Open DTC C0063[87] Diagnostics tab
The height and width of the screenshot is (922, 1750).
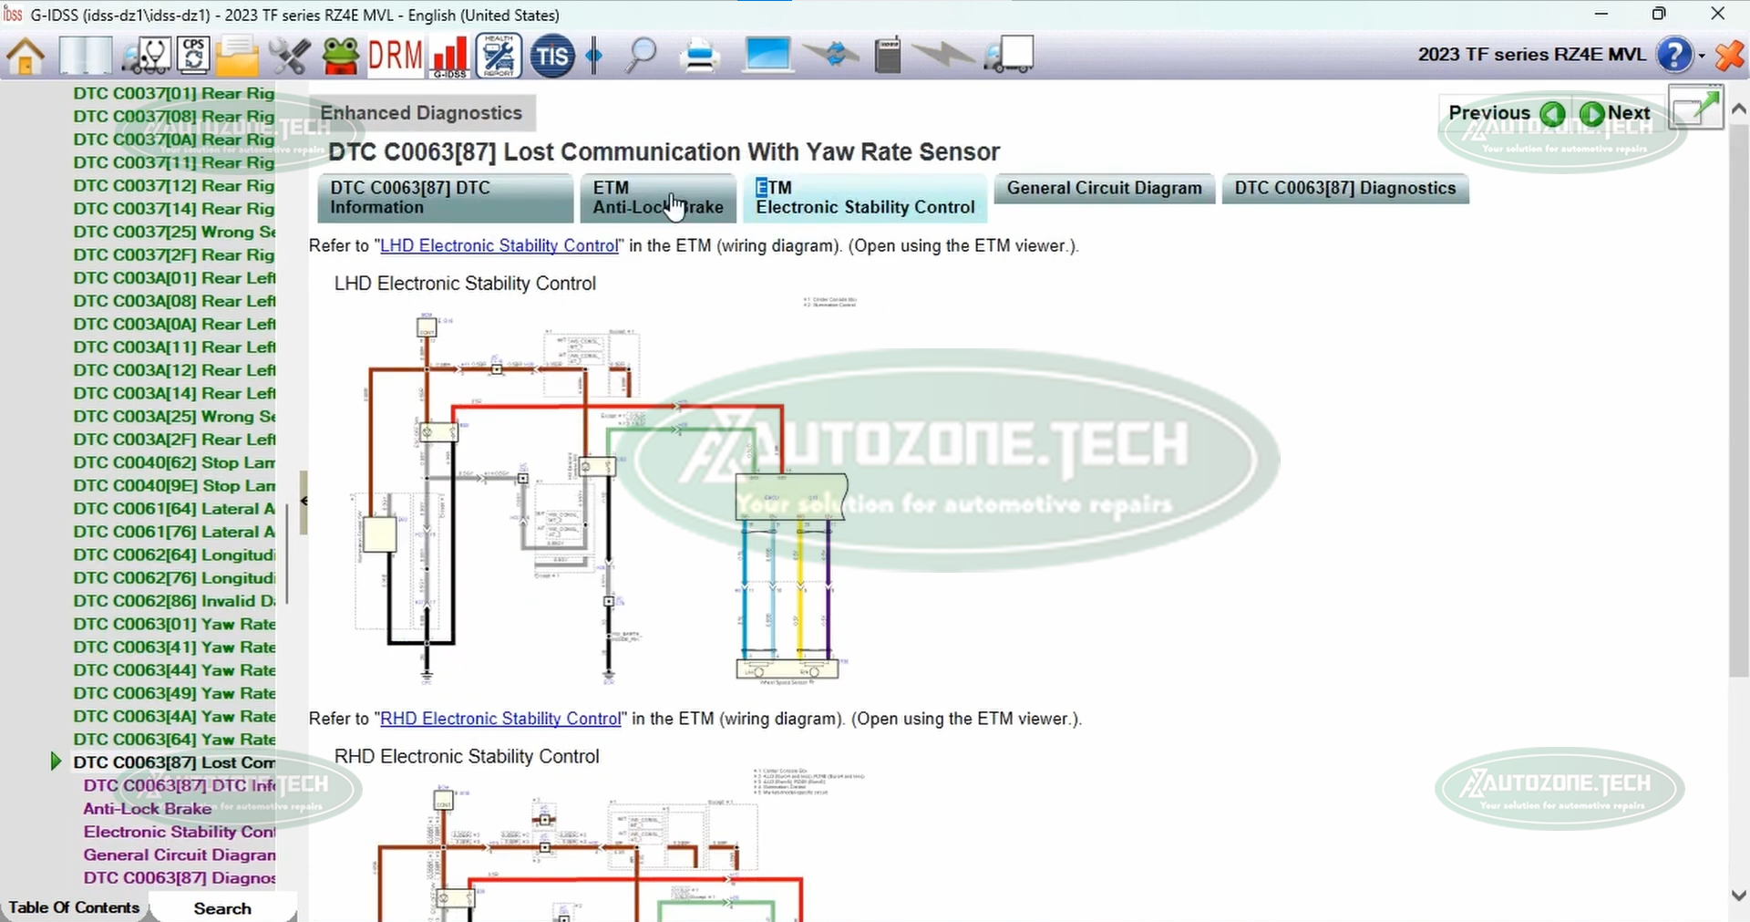point(1344,189)
